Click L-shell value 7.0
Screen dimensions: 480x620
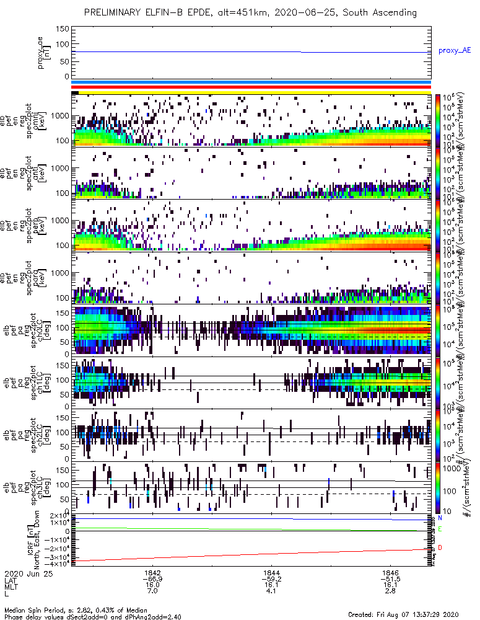152,591
